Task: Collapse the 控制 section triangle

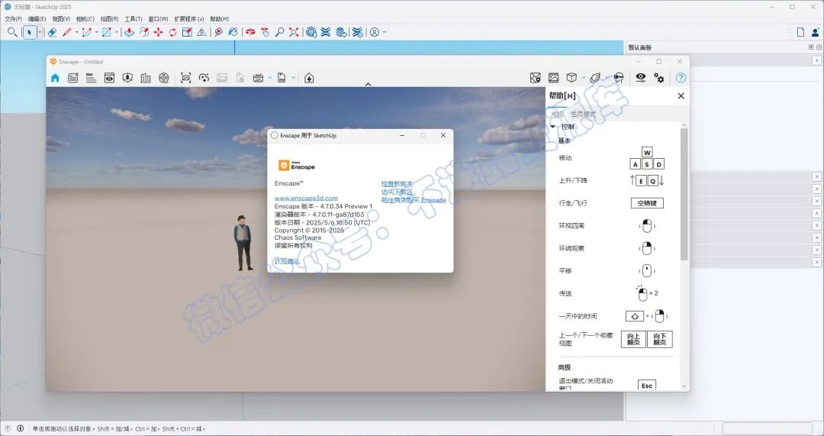Action: [553, 127]
